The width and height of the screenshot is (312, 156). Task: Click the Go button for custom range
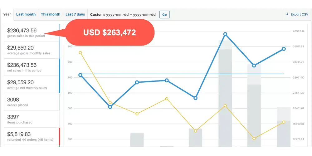click(164, 15)
